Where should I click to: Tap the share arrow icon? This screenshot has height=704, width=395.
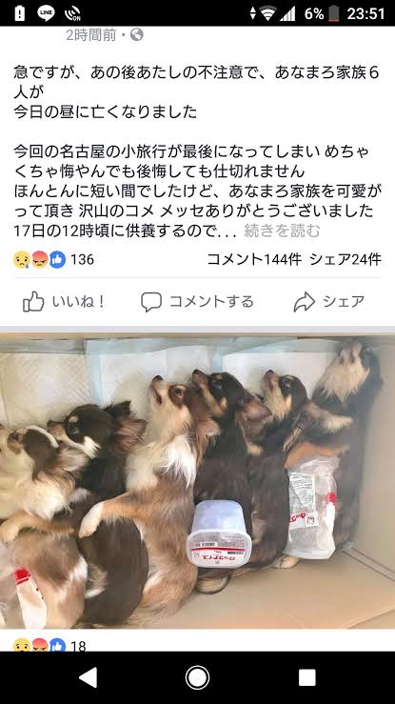pos(305,302)
